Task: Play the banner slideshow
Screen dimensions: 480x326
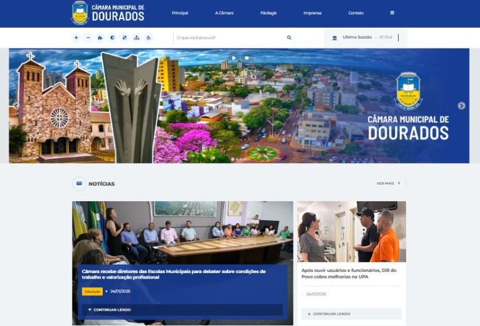Action: tap(234, 58)
